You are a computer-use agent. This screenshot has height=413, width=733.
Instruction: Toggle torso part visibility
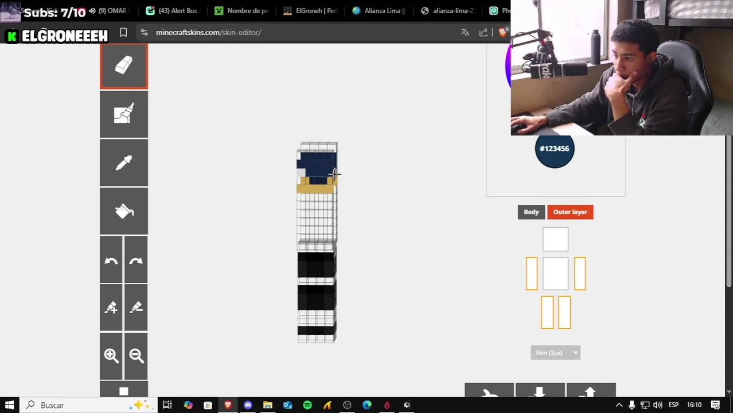coord(555,274)
